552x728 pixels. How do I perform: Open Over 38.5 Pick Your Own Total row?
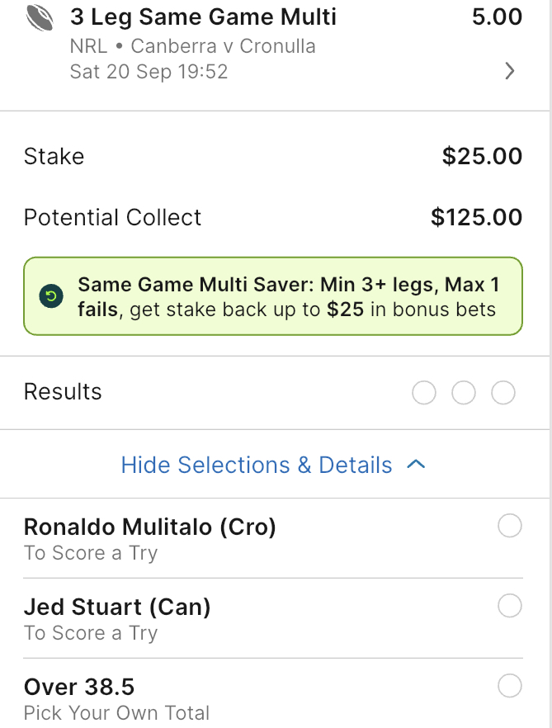pos(273,693)
